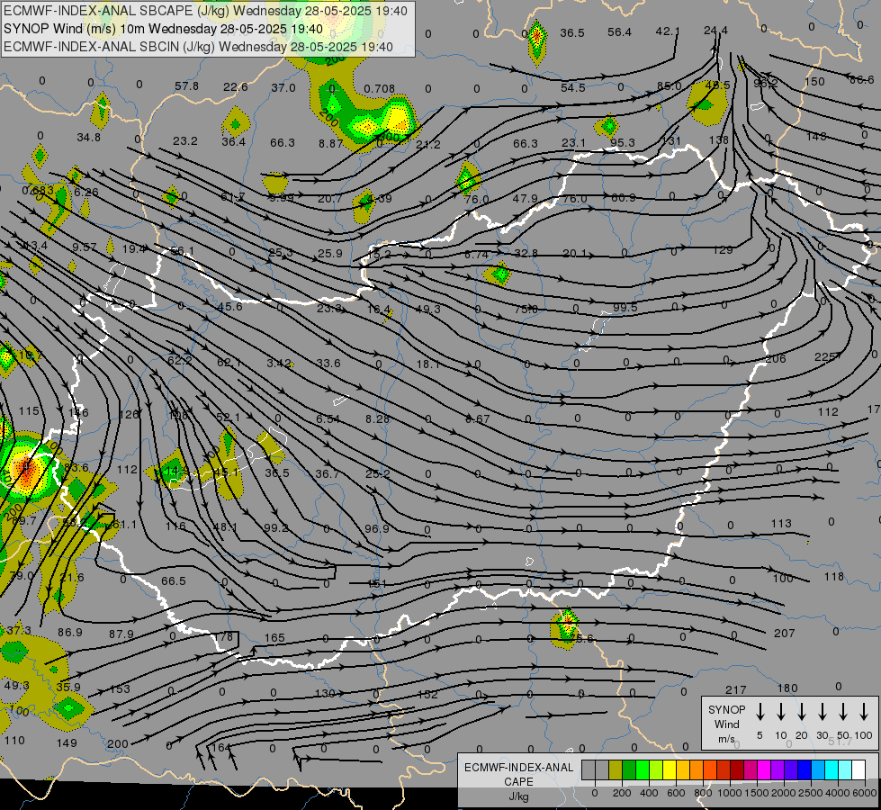Click the 61.7 value on the map
The height and width of the screenshot is (810, 881).
pyautogui.click(x=232, y=197)
